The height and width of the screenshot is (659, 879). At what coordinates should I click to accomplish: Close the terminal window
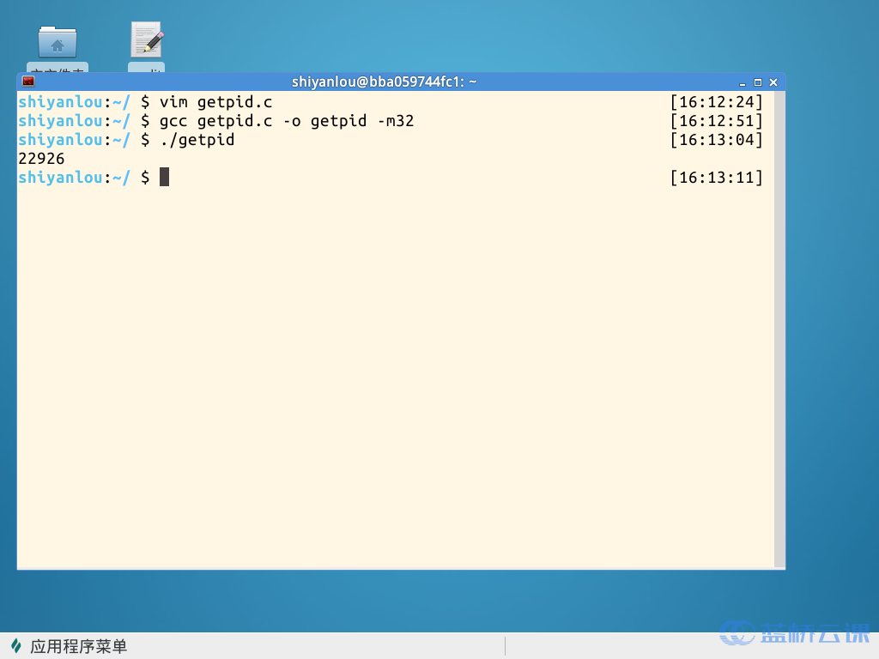[773, 82]
